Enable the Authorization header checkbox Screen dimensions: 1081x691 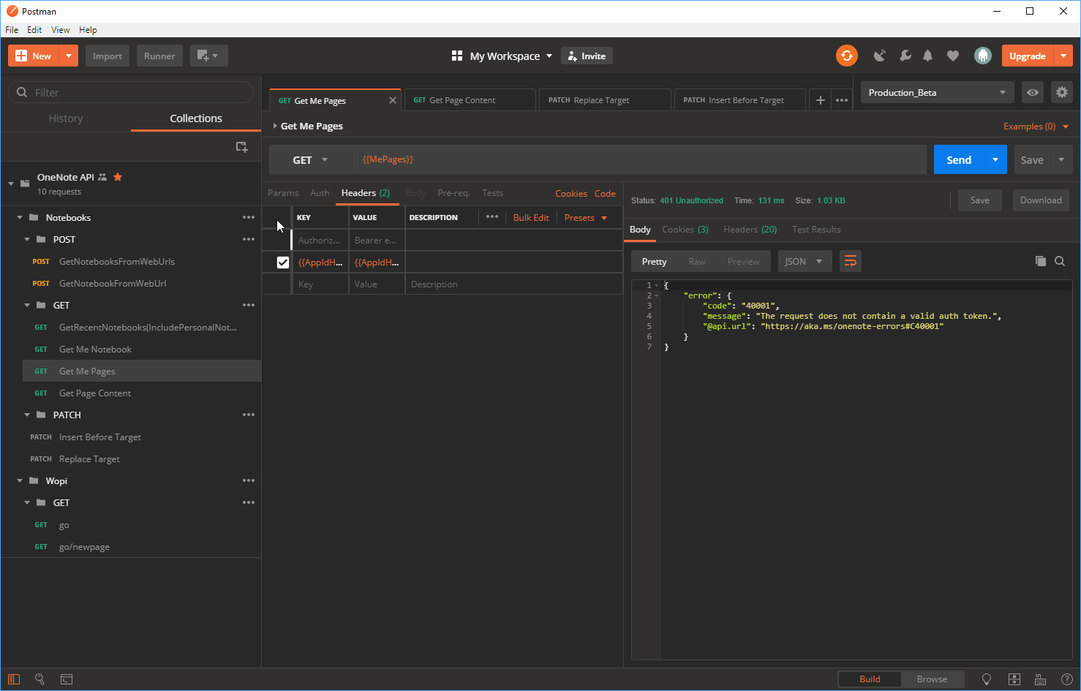[x=284, y=240]
